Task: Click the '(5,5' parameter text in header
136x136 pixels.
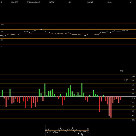Action: pyautogui.click(x=70, y=2)
